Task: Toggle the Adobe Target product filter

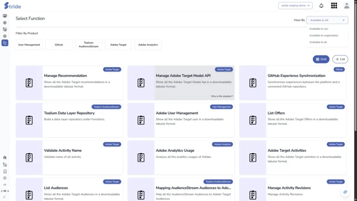Action: [118, 45]
